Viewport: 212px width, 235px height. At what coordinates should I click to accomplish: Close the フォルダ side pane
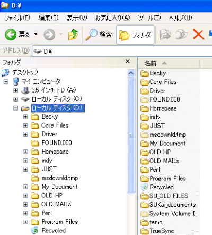pos(128,62)
